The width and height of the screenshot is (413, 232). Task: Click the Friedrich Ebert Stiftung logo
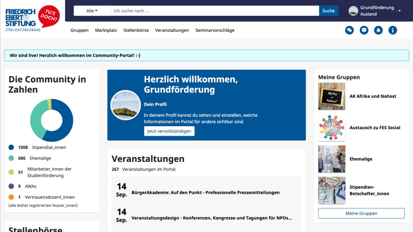[32, 19]
